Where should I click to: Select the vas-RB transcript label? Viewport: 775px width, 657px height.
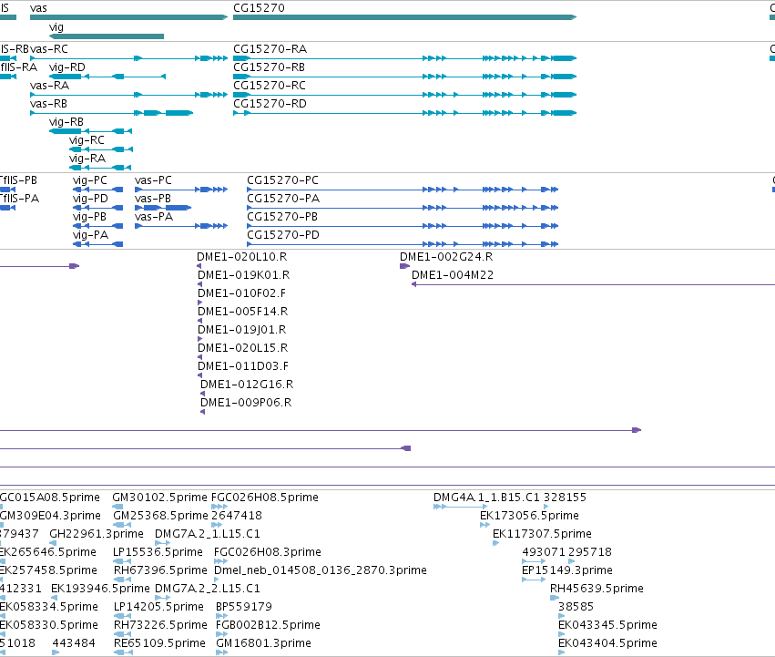coord(48,104)
